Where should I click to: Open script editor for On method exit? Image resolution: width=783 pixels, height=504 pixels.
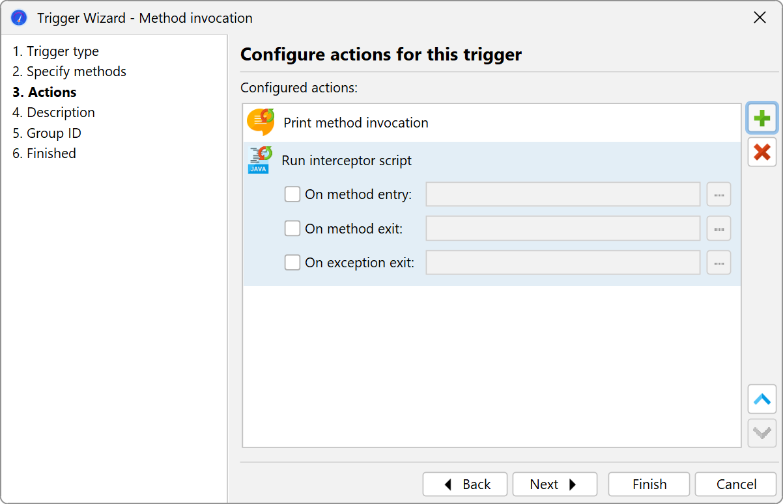coord(719,228)
